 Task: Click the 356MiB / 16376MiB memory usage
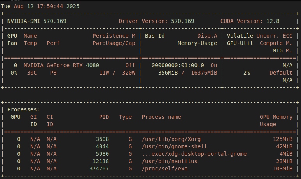[x=187, y=73]
